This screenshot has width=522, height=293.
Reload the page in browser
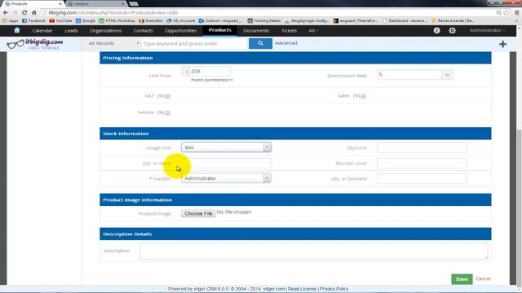tap(24, 13)
